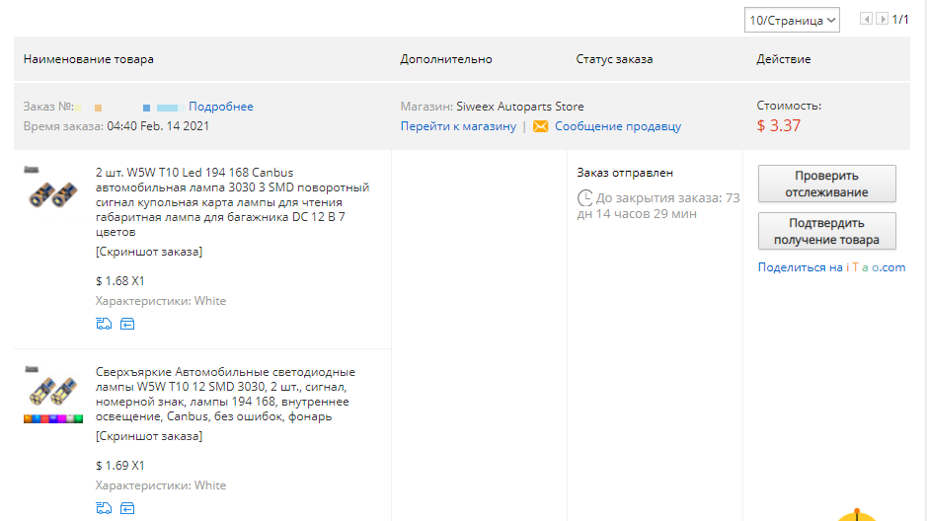Open thumbnail of Сверхъяркие светодиодные лампы
This screenshot has height=521, width=927.
52,394
